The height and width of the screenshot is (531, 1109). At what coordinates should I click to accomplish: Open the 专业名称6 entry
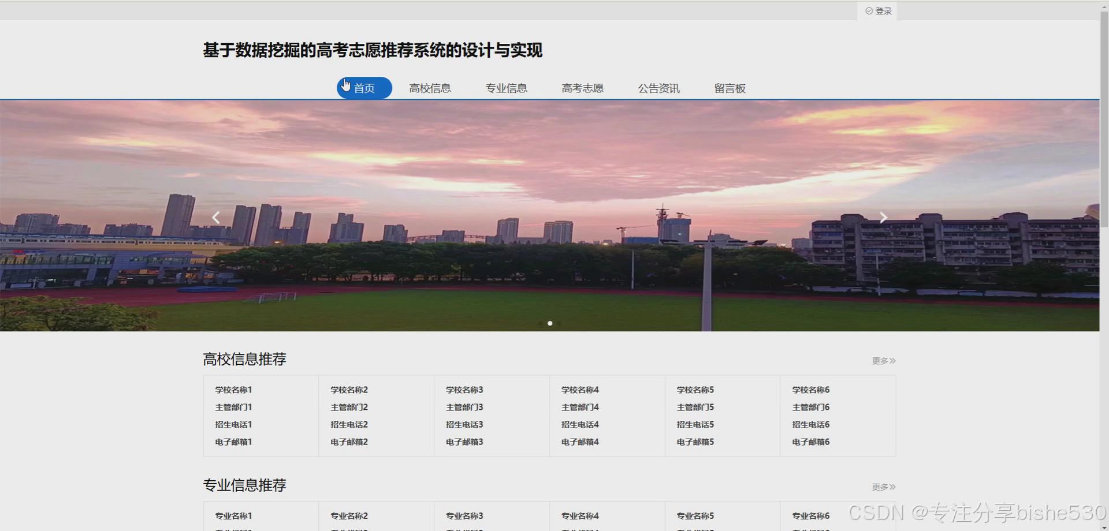811,516
